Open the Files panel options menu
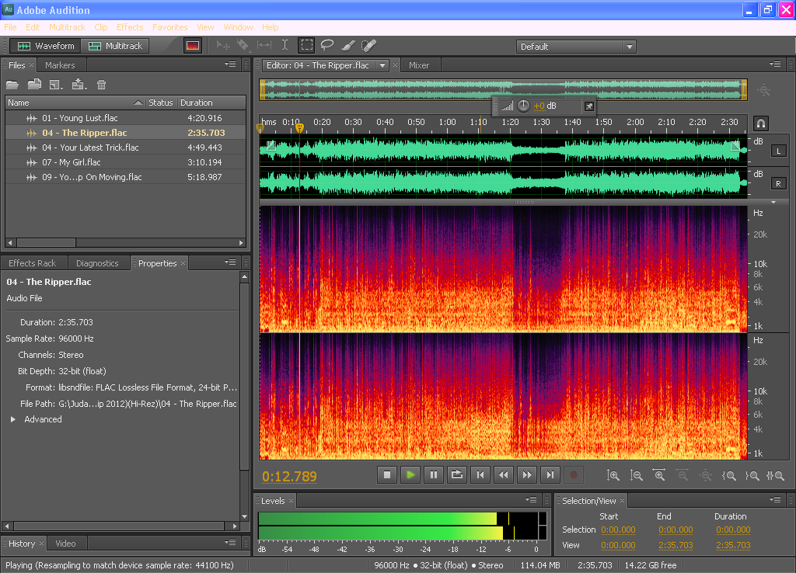 click(230, 64)
